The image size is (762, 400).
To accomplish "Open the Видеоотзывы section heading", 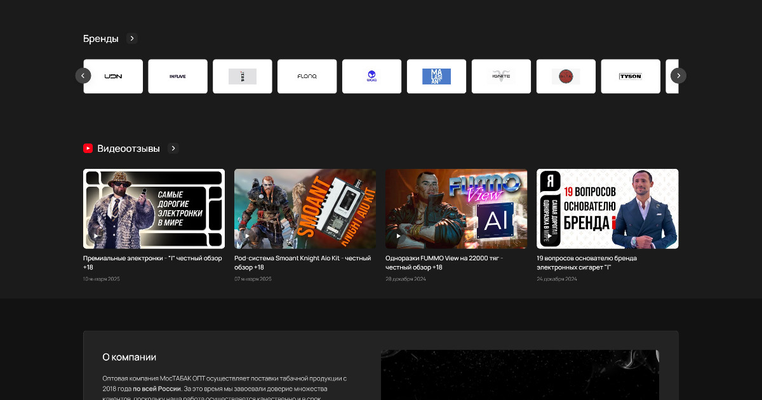I will (128, 149).
